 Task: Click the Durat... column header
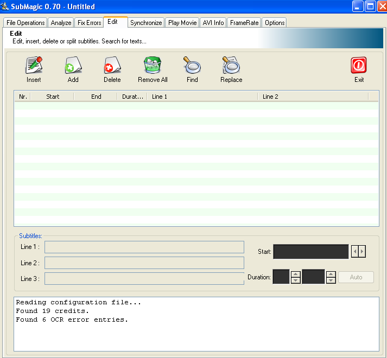pos(132,97)
